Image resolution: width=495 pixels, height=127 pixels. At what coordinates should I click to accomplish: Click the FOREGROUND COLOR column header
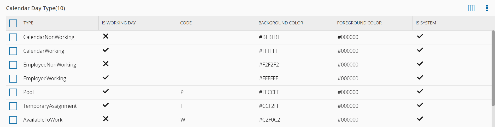point(359,23)
